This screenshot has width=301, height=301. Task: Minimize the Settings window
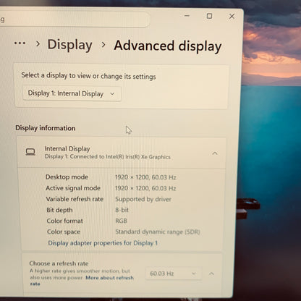[x=187, y=16]
